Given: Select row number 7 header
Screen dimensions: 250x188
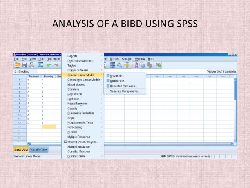Looking at the screenshot, I should click(x=20, y=103).
